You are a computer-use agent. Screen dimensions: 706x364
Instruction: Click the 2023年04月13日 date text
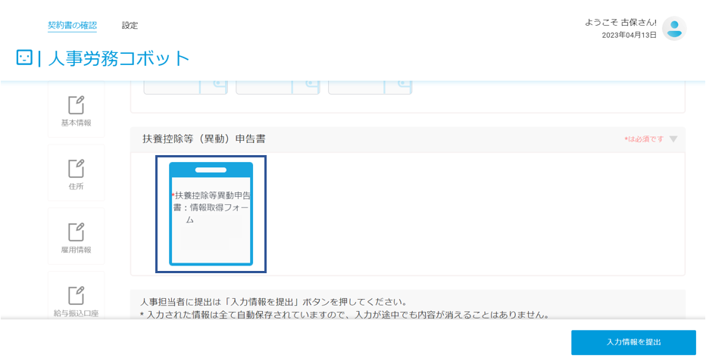(x=629, y=35)
